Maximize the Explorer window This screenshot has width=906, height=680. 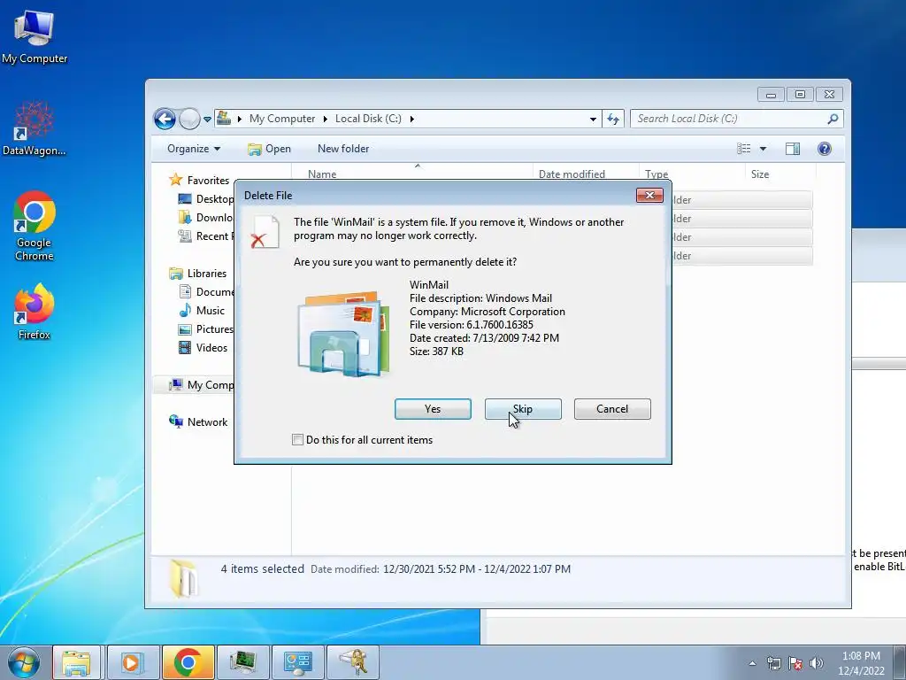(800, 94)
